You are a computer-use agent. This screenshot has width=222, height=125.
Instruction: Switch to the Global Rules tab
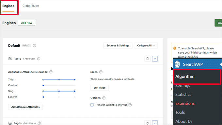(x=31, y=6)
